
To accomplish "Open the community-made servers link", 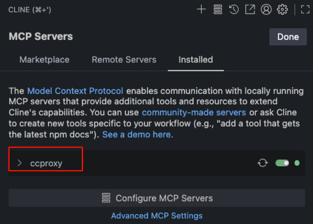I will 194,112.
